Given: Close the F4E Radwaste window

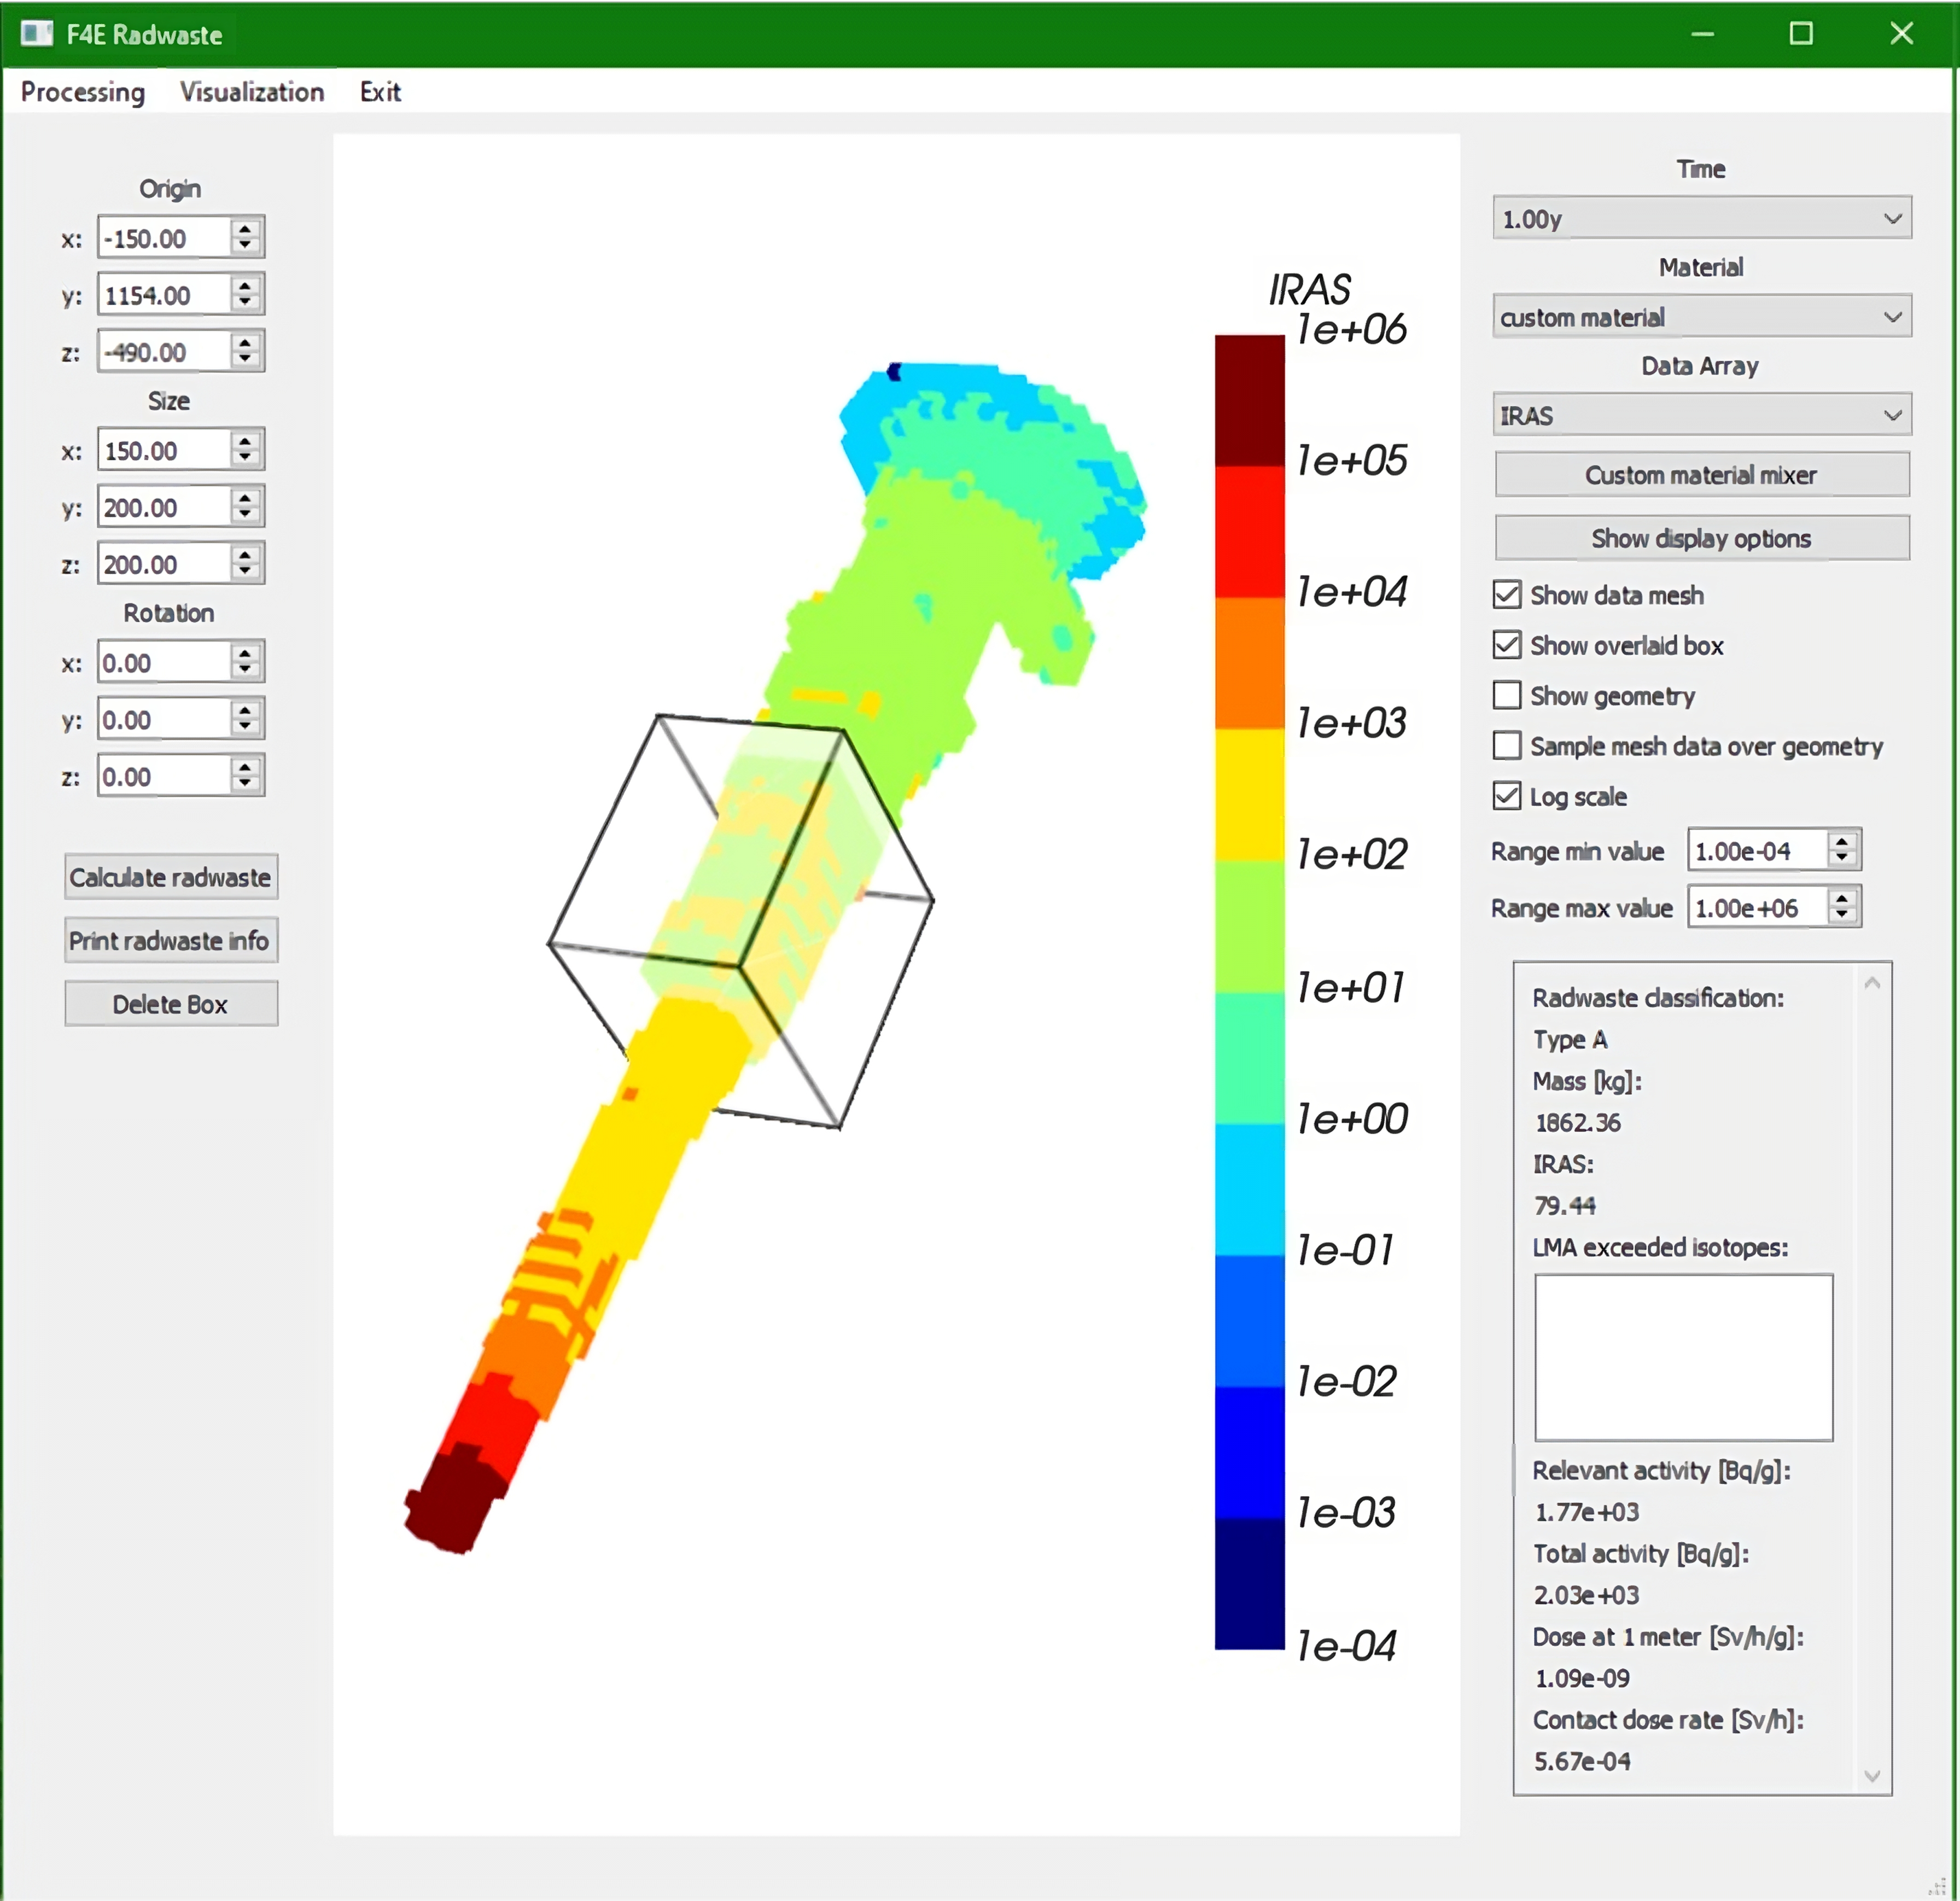Looking at the screenshot, I should point(1902,34).
